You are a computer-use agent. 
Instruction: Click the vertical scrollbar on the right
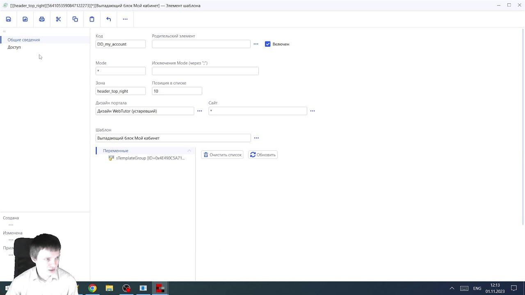tap(523, 127)
